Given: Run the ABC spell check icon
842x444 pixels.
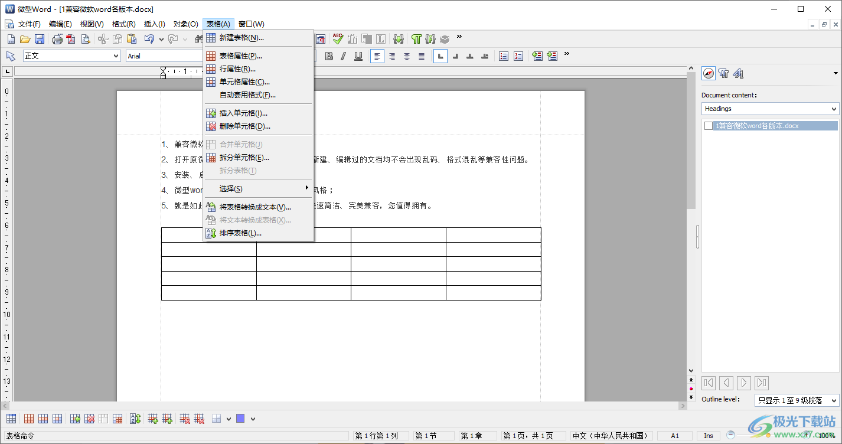Looking at the screenshot, I should 338,39.
